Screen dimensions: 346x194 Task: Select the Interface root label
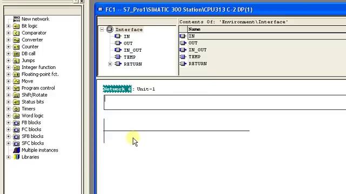tap(129, 30)
